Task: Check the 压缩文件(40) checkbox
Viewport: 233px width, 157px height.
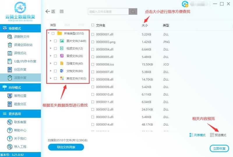Action: (55, 63)
